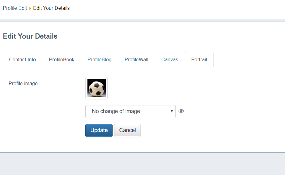Click empty tab strip right of Portrait
Image resolution: width=285 pixels, height=175 pixels.
(x=249, y=59)
